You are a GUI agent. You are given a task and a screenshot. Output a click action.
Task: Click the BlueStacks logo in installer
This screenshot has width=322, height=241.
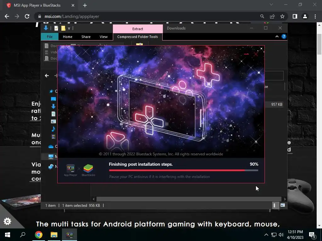(x=88, y=170)
